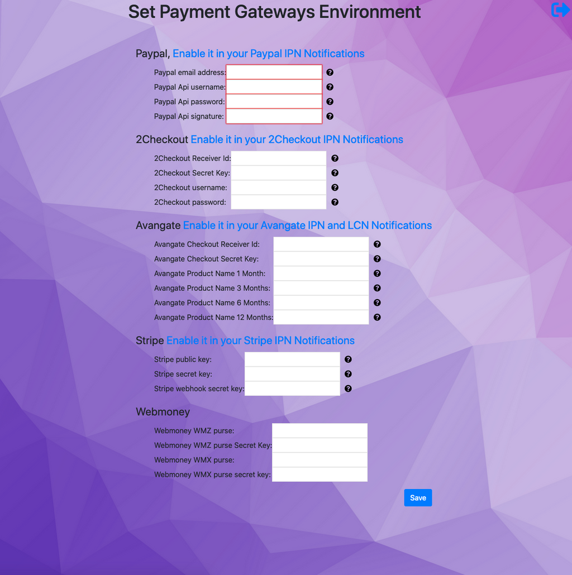This screenshot has width=572, height=575.
Task: Focus the Webmoney WMZ purse Secret Key field
Action: 320,445
